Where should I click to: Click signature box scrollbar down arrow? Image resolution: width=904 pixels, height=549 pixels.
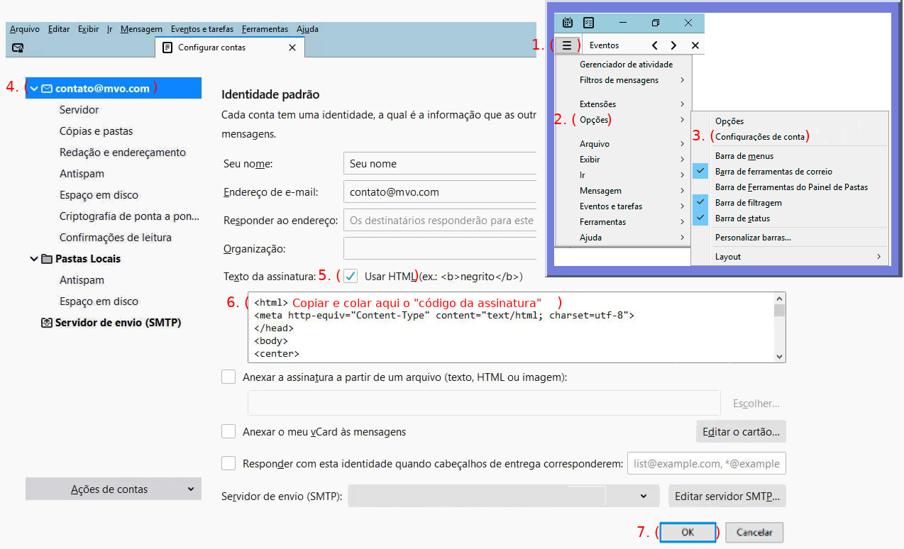pos(779,357)
